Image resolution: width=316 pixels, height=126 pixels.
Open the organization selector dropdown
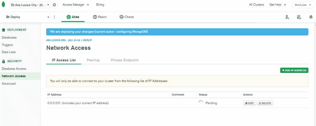coord(30,5)
